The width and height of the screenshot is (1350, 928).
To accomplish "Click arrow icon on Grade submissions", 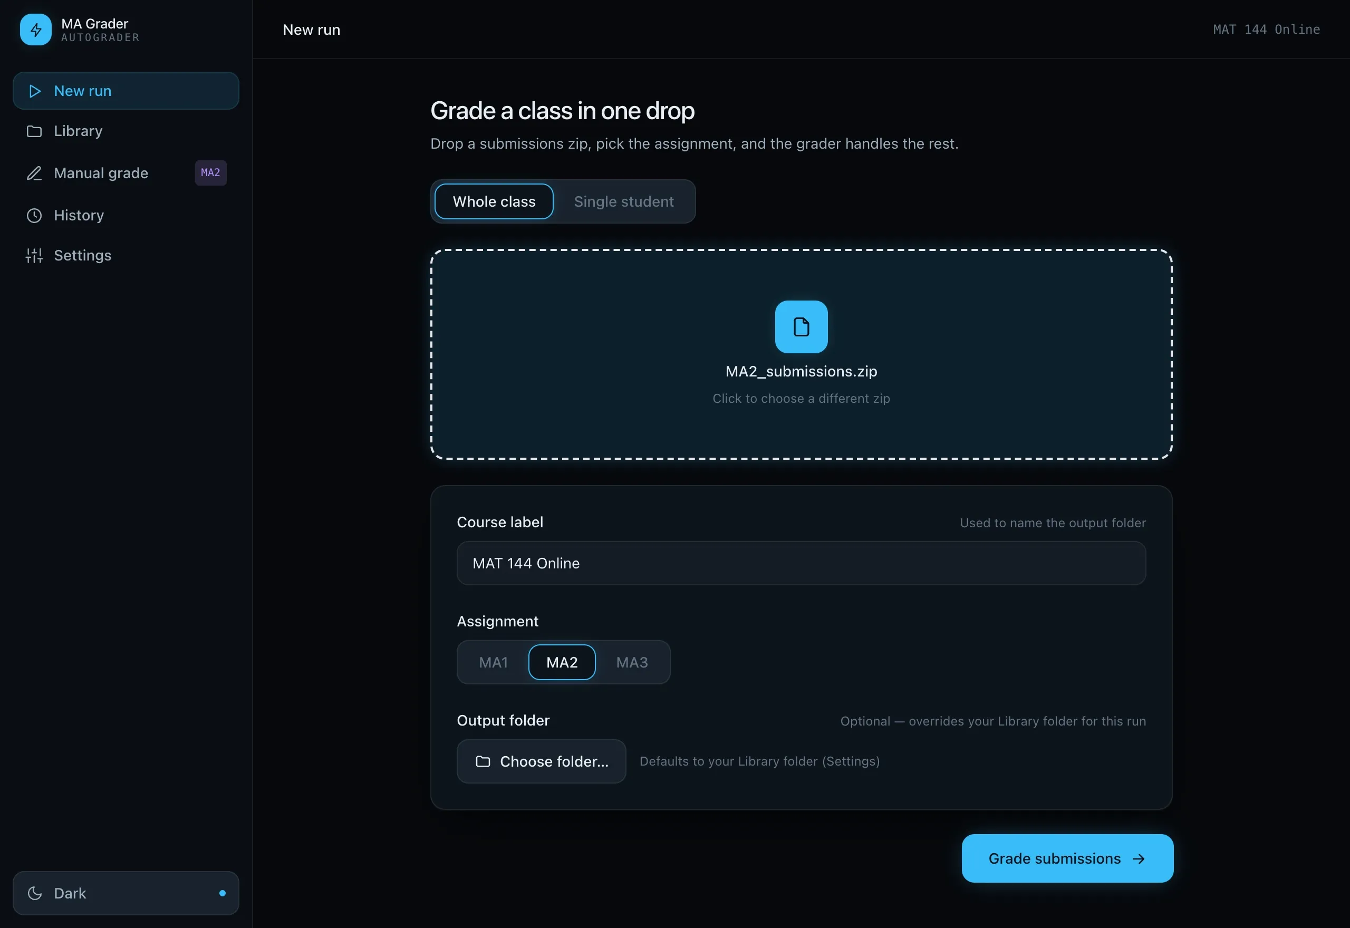I will 1139,859.
